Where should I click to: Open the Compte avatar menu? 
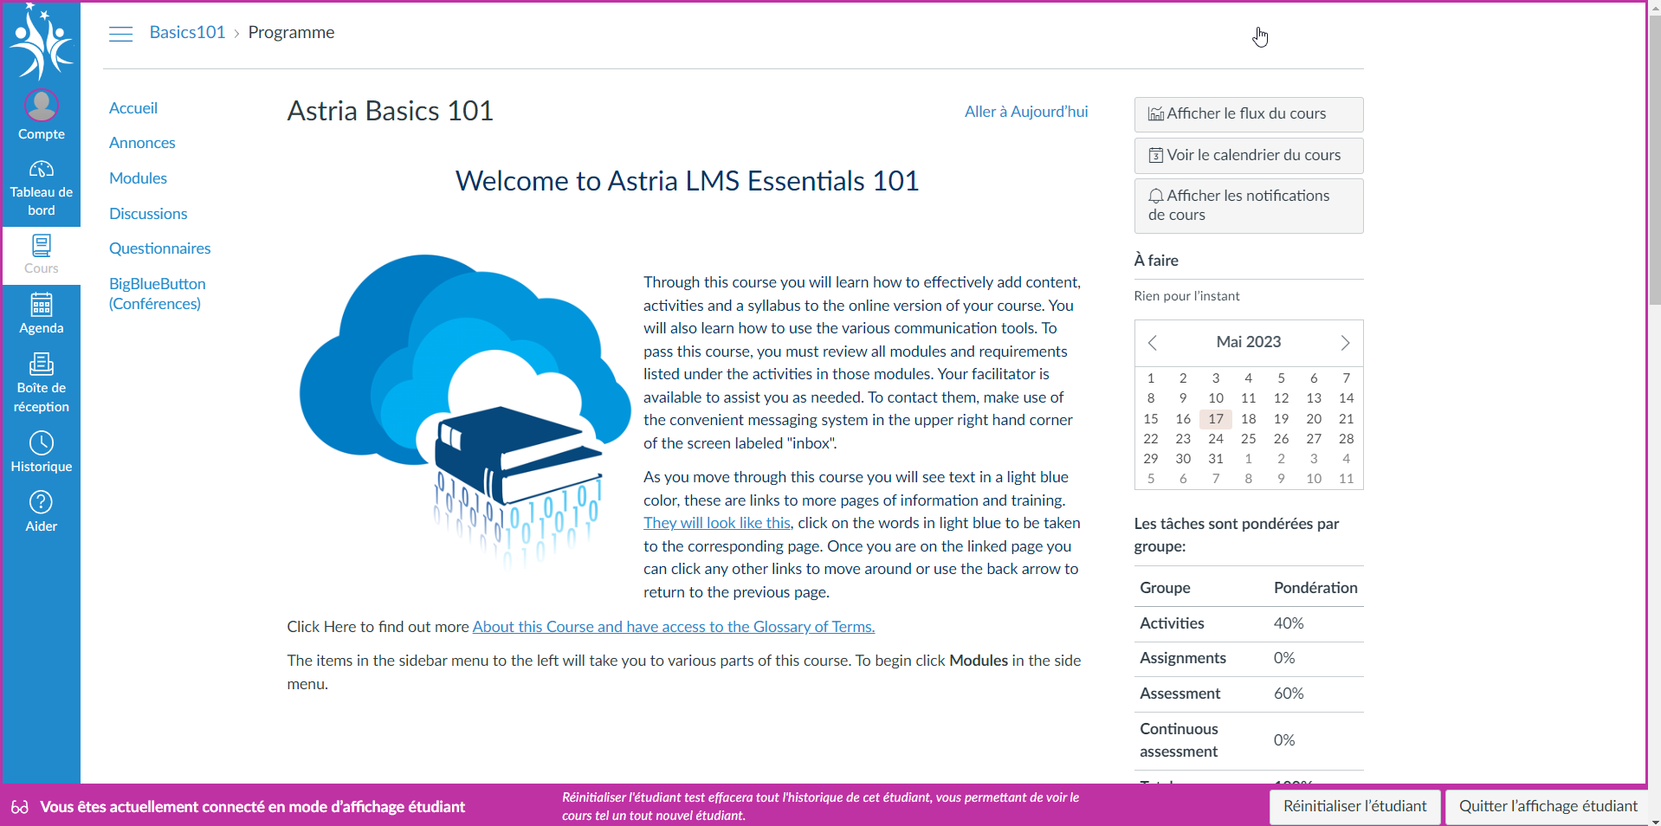[41, 115]
